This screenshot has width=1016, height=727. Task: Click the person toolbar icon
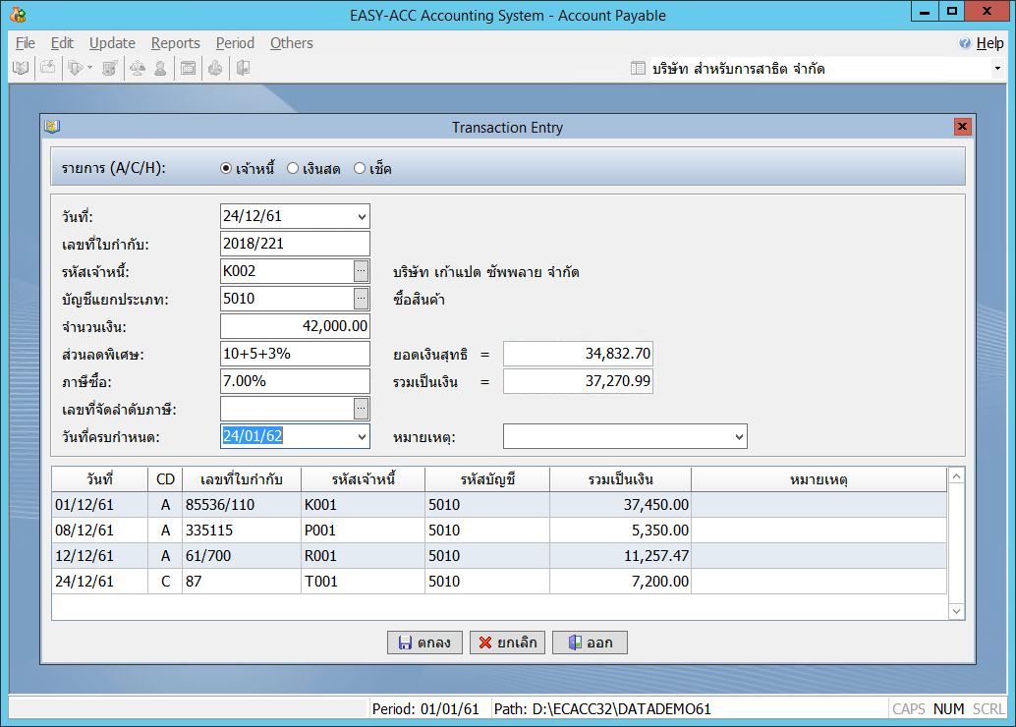pyautogui.click(x=158, y=68)
